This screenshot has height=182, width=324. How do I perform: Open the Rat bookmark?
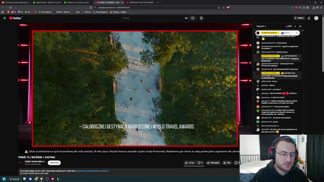click(x=20, y=12)
